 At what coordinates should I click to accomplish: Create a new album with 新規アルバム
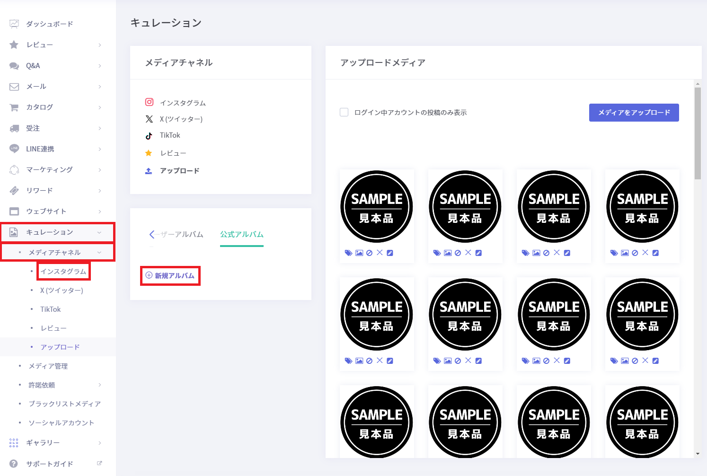[x=170, y=276]
